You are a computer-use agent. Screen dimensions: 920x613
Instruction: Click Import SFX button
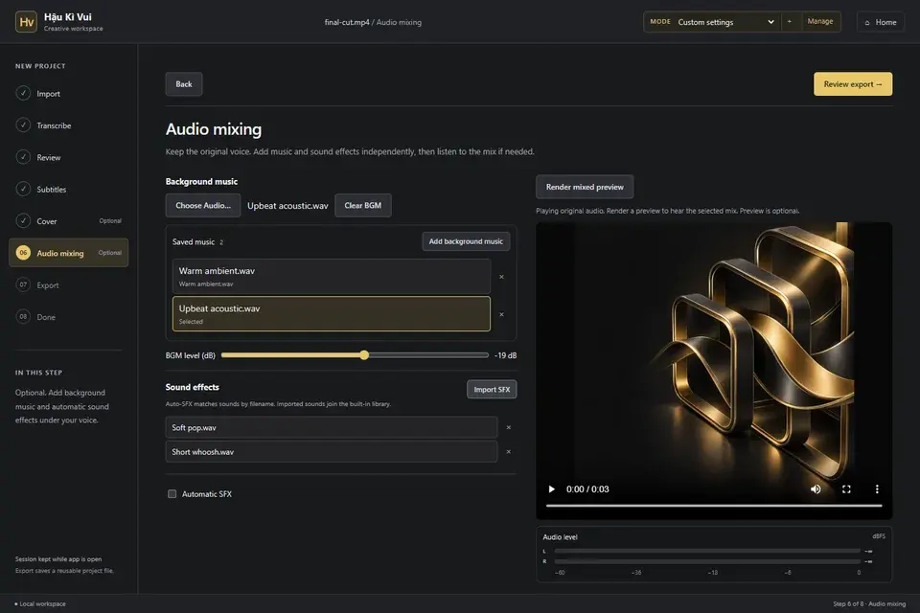pos(492,389)
